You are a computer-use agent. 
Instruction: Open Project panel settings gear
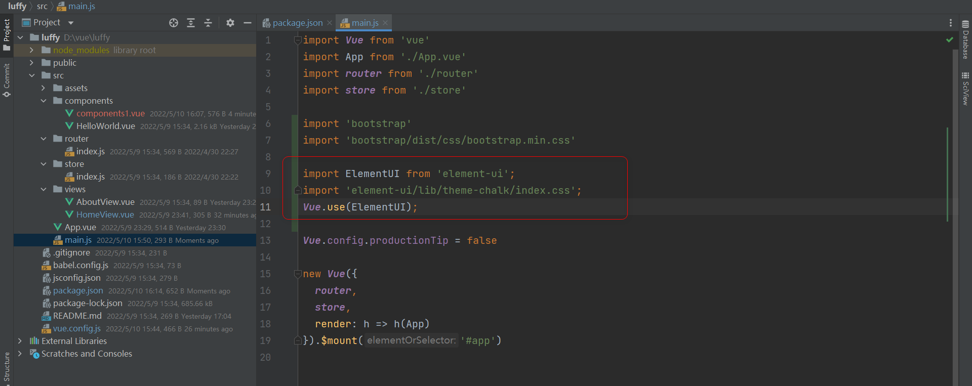tap(230, 23)
